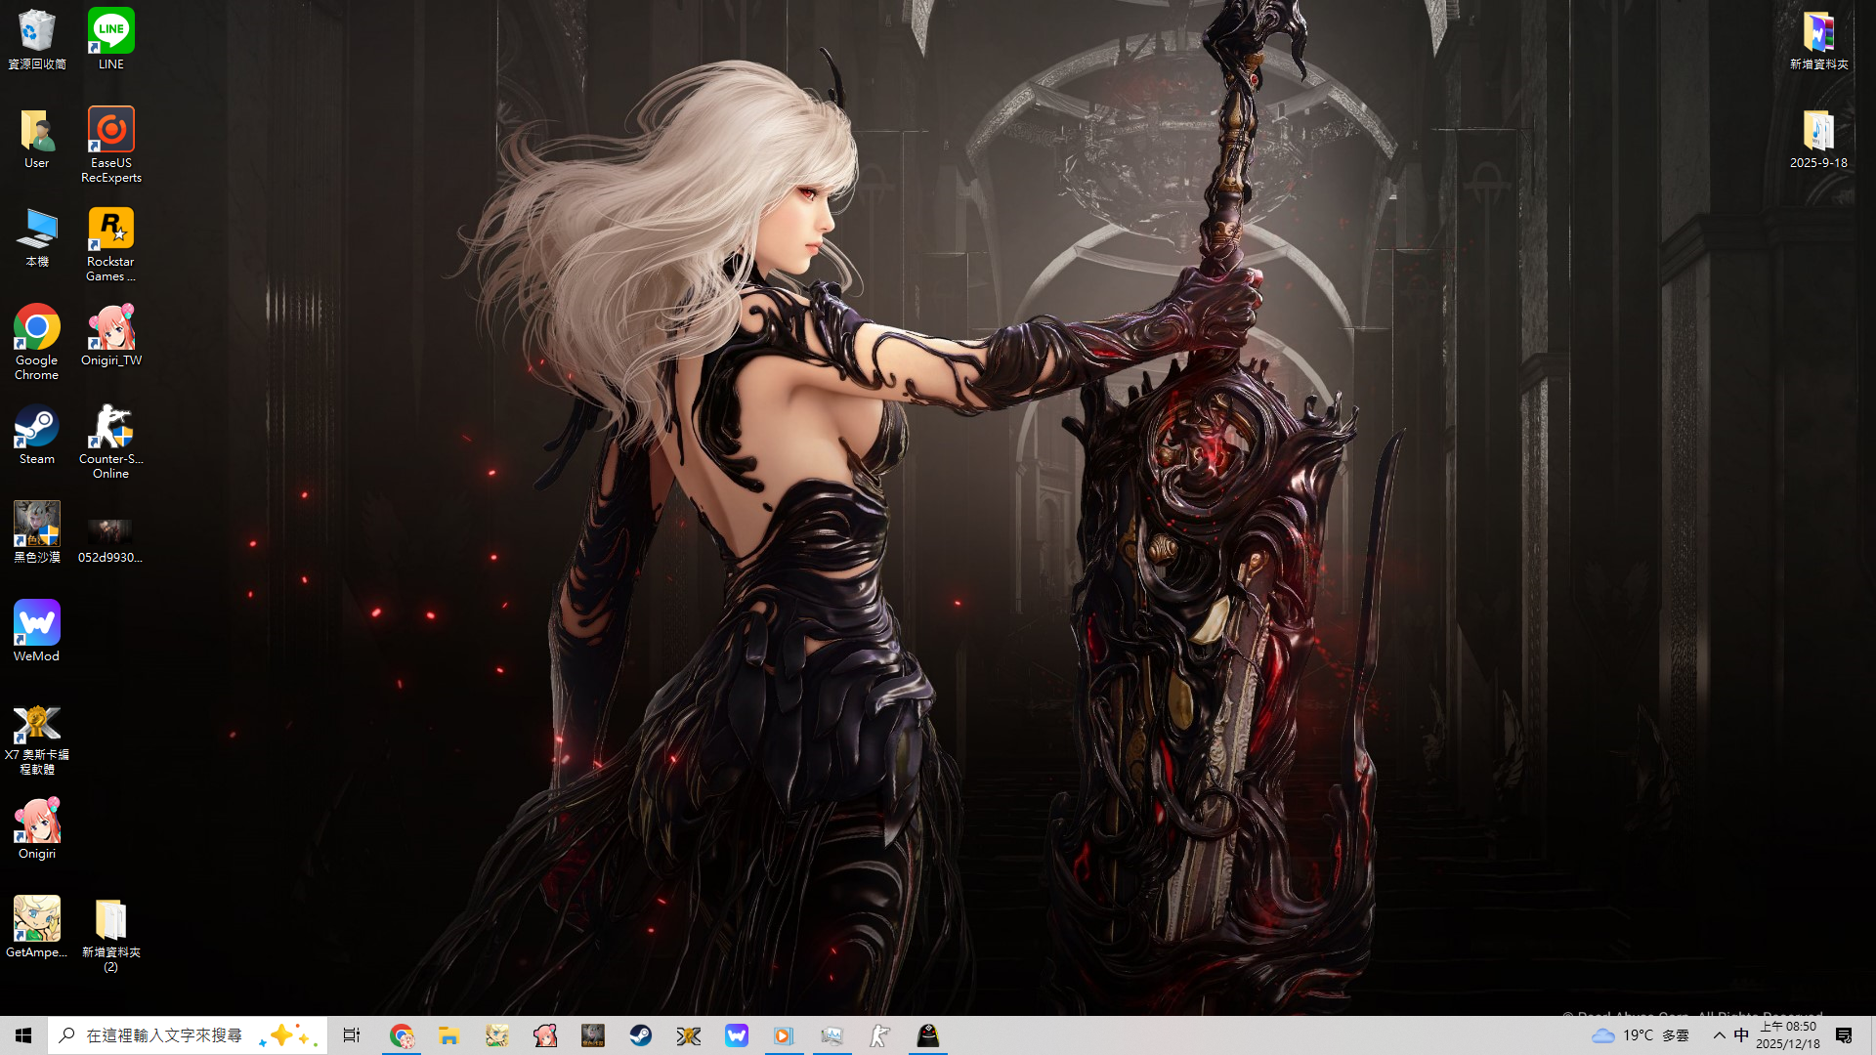Image resolution: width=1876 pixels, height=1055 pixels.
Task: Select the LINE desktop shortcut
Action: coord(111,39)
